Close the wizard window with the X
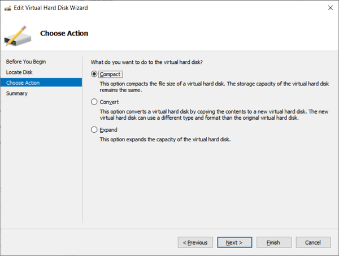This screenshot has width=339, height=256. tap(329, 8)
